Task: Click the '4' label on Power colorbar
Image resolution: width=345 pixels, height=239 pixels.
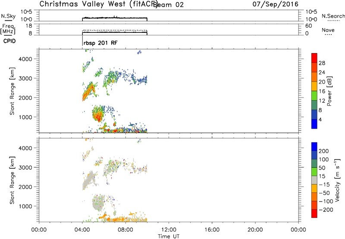Action: pyautogui.click(x=320, y=119)
